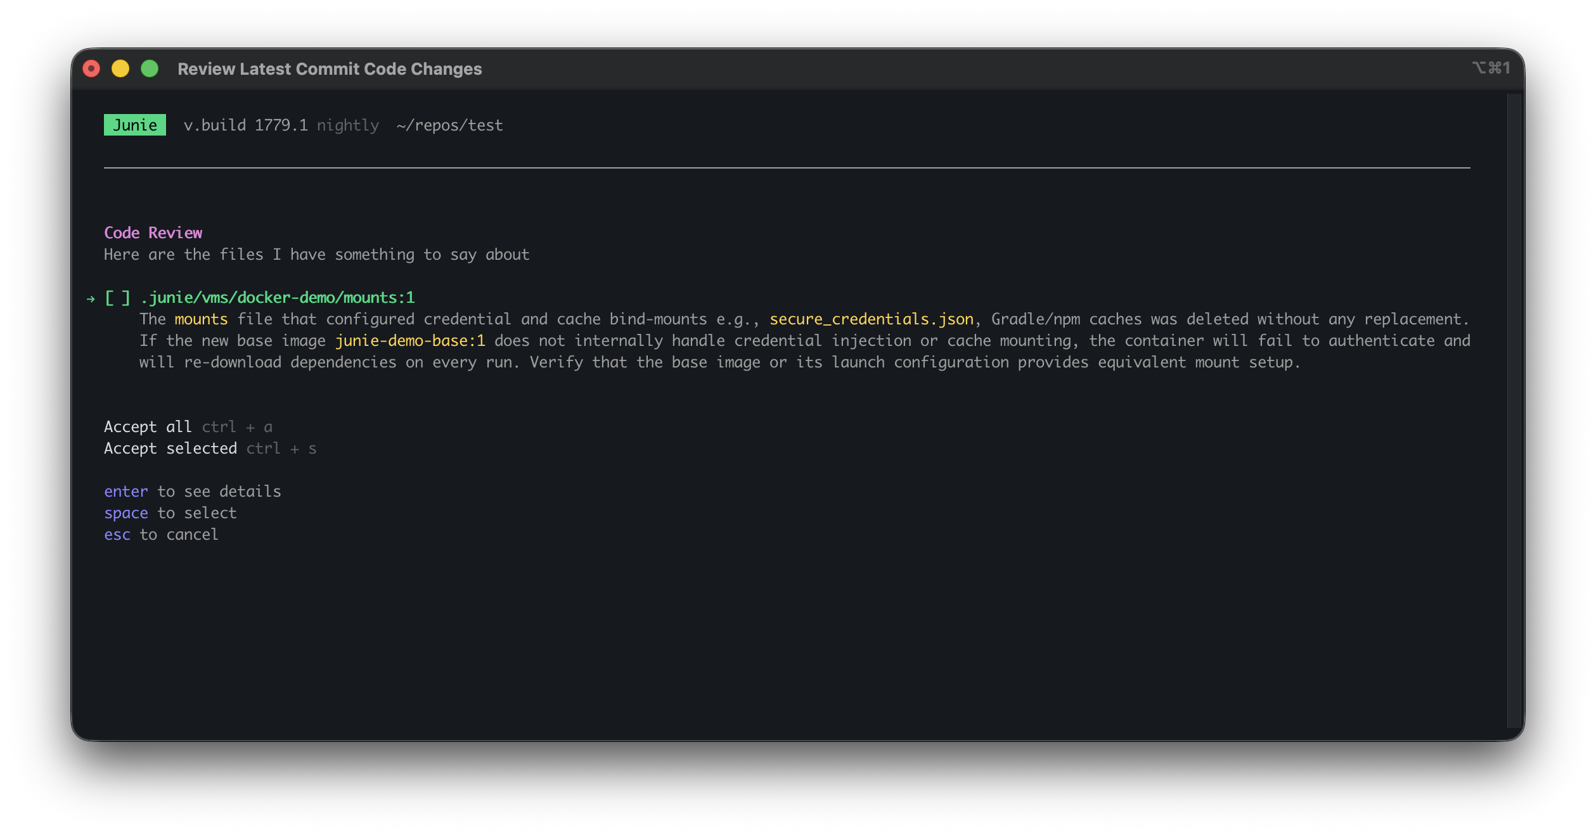Click the arrow cursor beside the mounts entry
The height and width of the screenshot is (835, 1596).
click(91, 298)
